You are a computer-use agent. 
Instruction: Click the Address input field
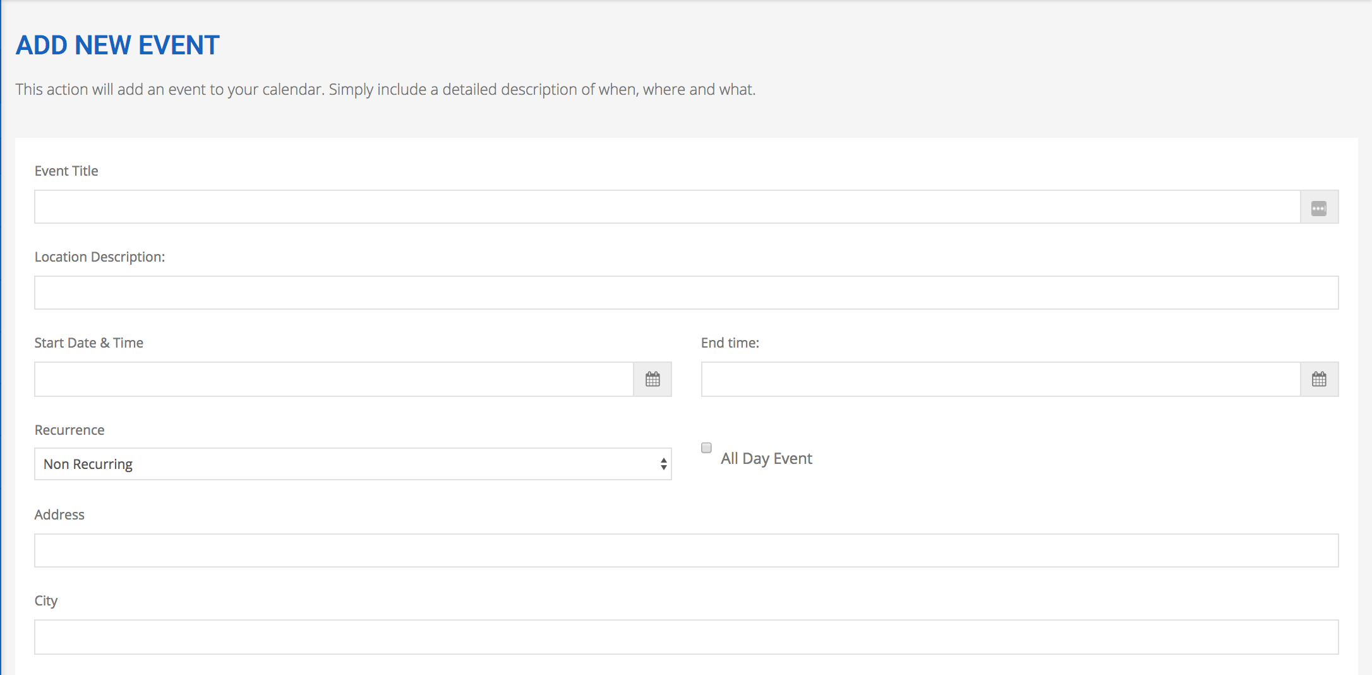pyautogui.click(x=687, y=550)
